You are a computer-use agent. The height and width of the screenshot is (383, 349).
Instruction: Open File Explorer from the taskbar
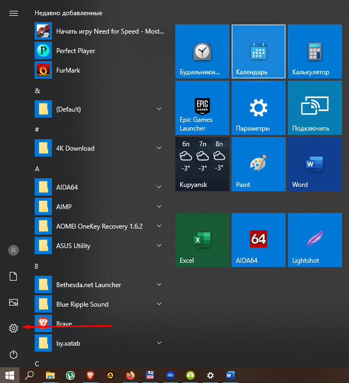(x=50, y=375)
